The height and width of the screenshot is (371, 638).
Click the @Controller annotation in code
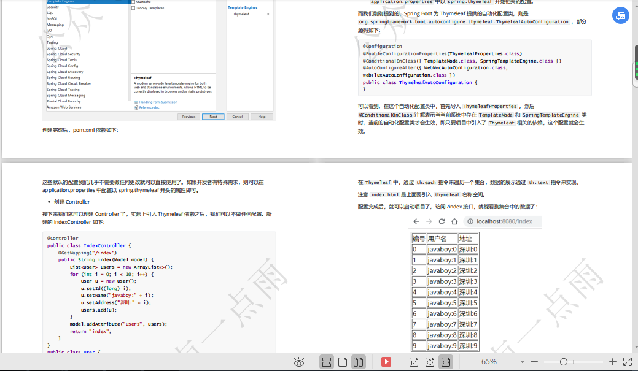click(62, 238)
